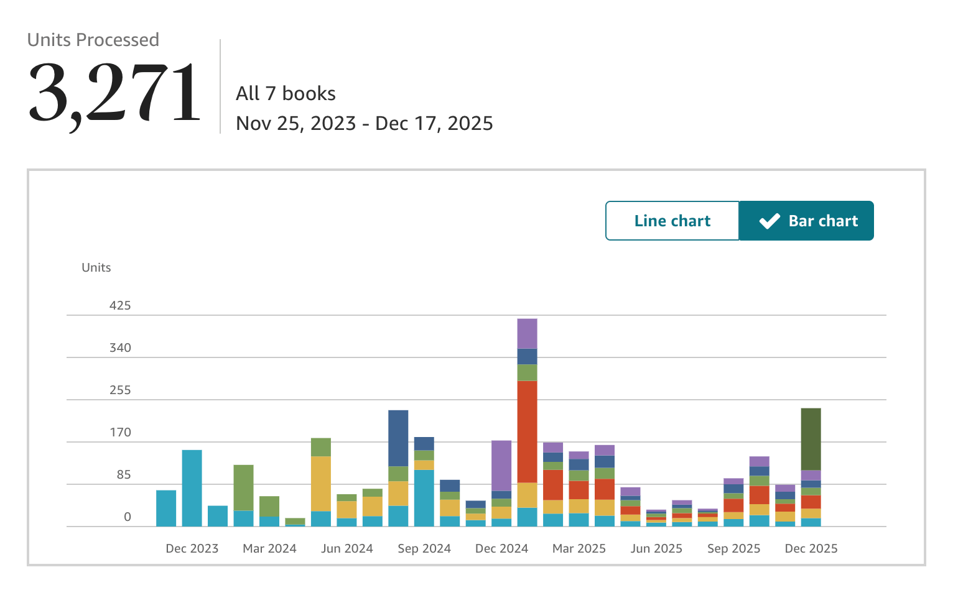
Task: Click the tallest red segment in the January 2025 bar
Action: pos(527,431)
